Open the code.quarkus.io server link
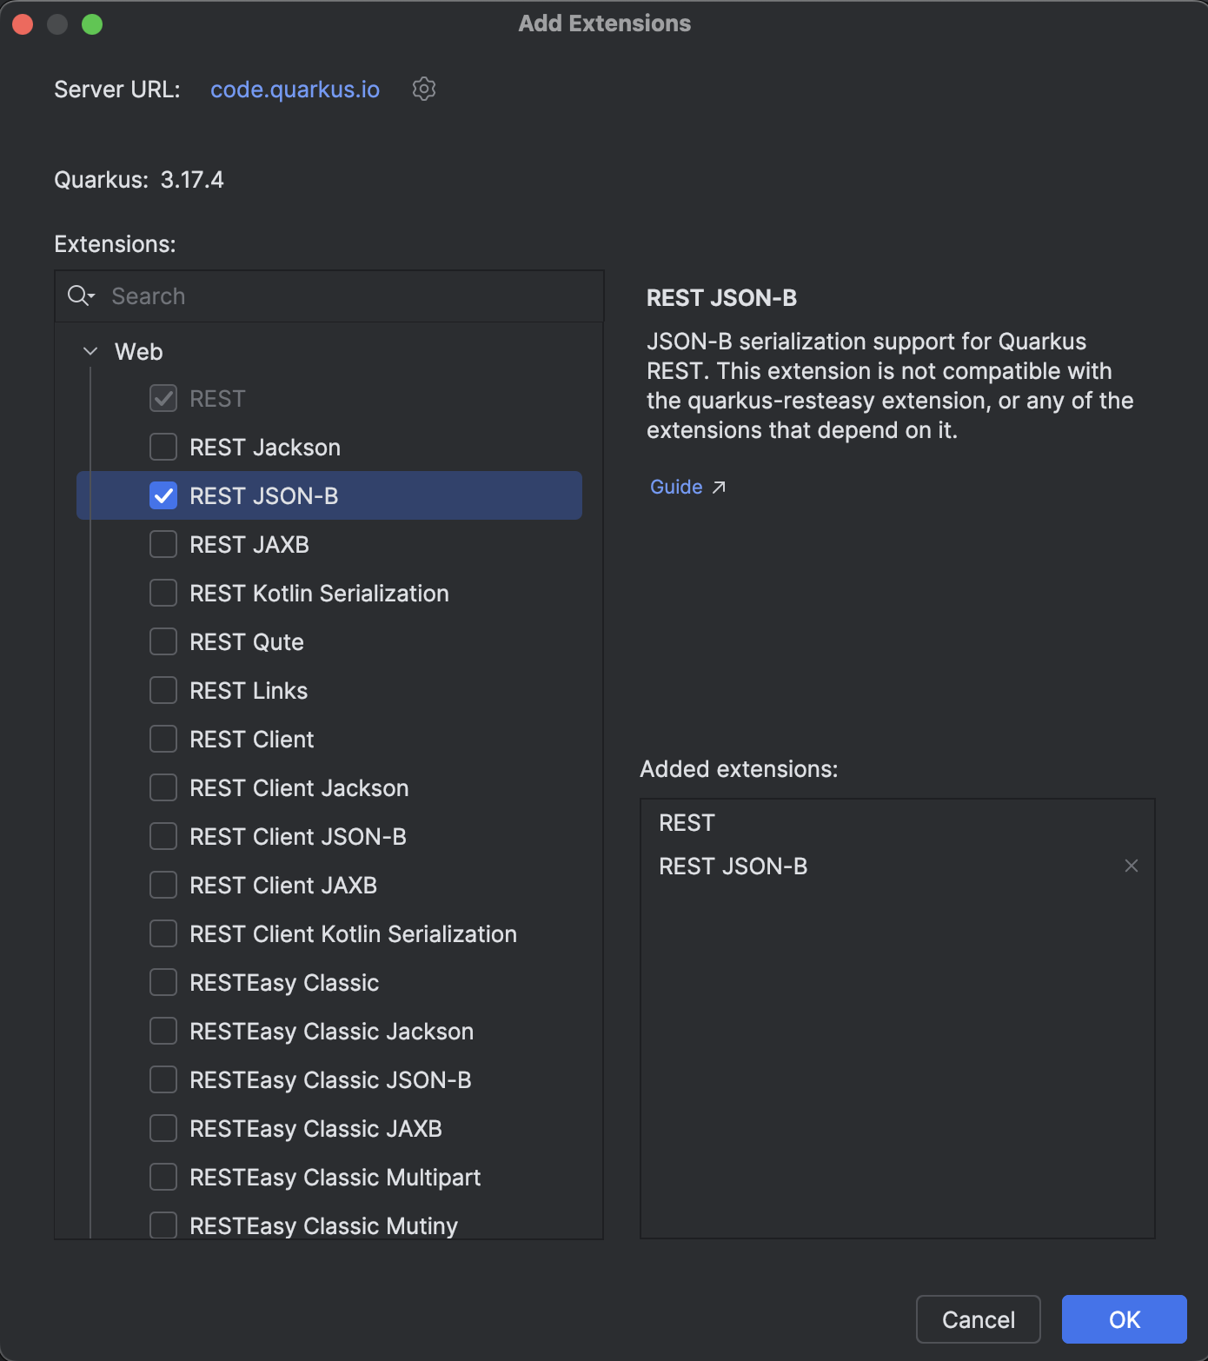This screenshot has height=1361, width=1208. tap(295, 90)
